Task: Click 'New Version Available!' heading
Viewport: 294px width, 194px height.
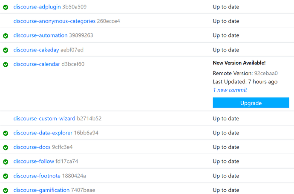Action: pos(239,63)
